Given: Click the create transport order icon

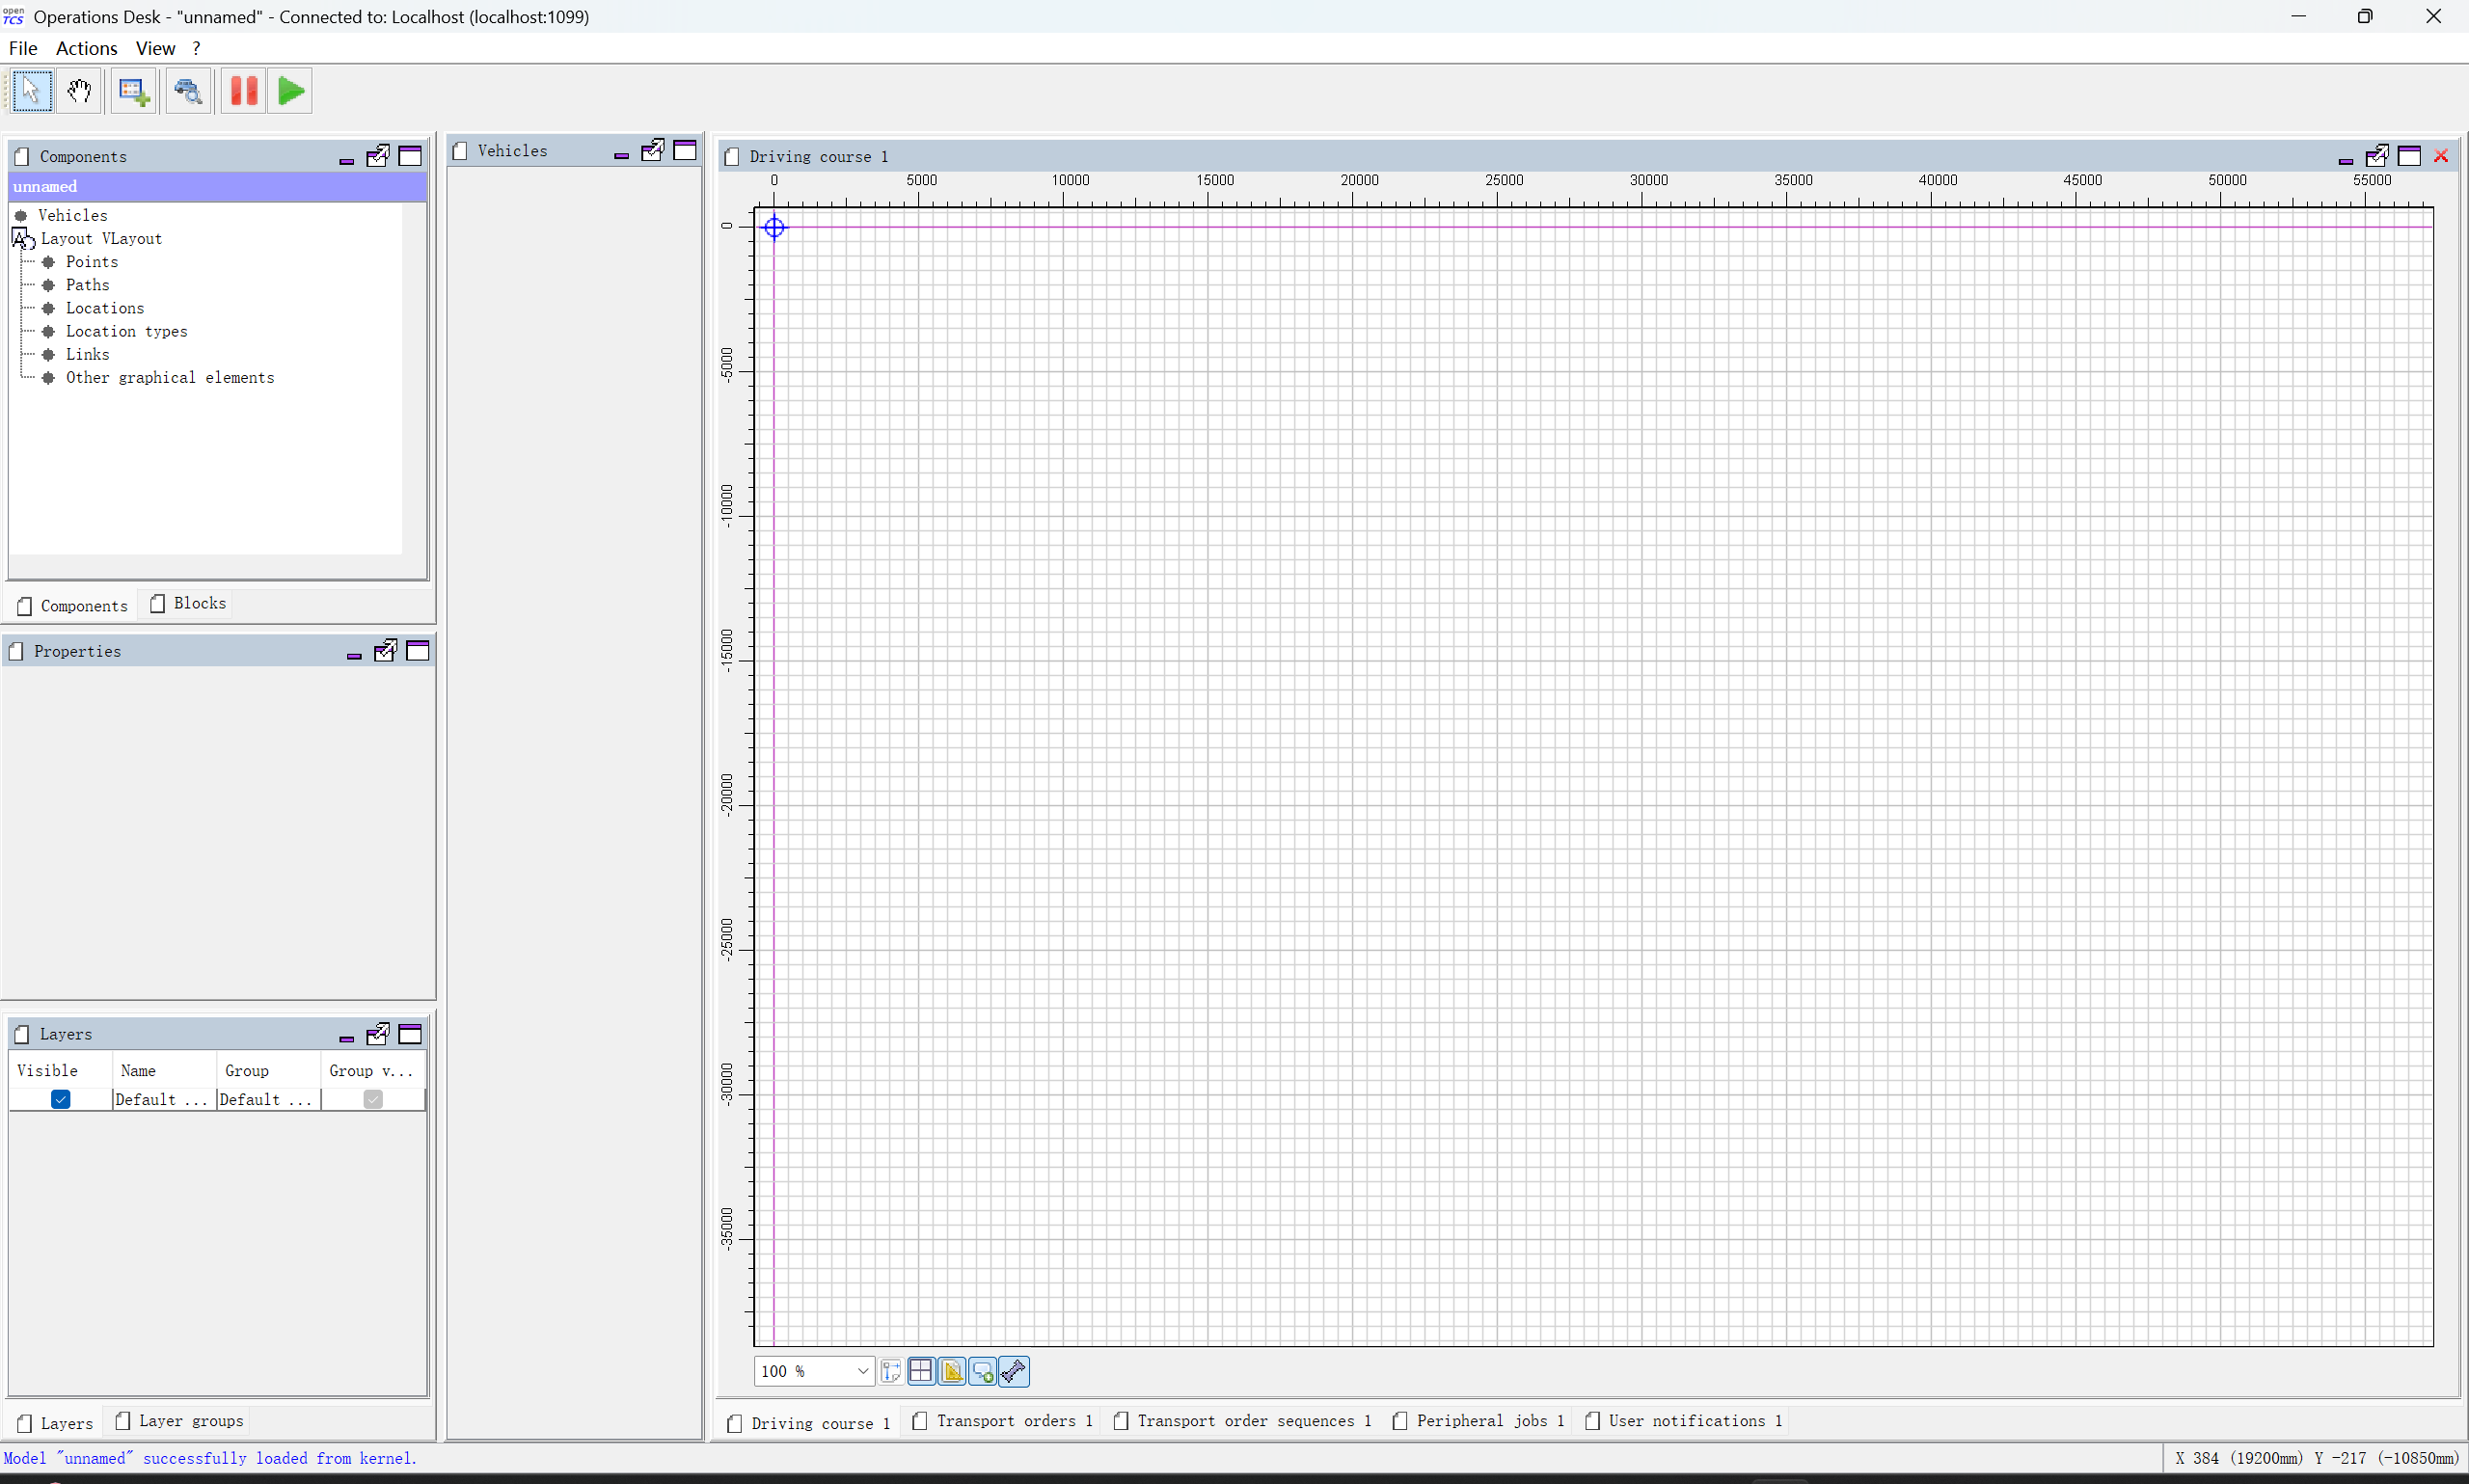Looking at the screenshot, I should point(133,91).
